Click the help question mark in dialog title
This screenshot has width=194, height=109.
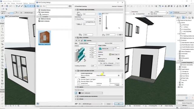(118, 2)
